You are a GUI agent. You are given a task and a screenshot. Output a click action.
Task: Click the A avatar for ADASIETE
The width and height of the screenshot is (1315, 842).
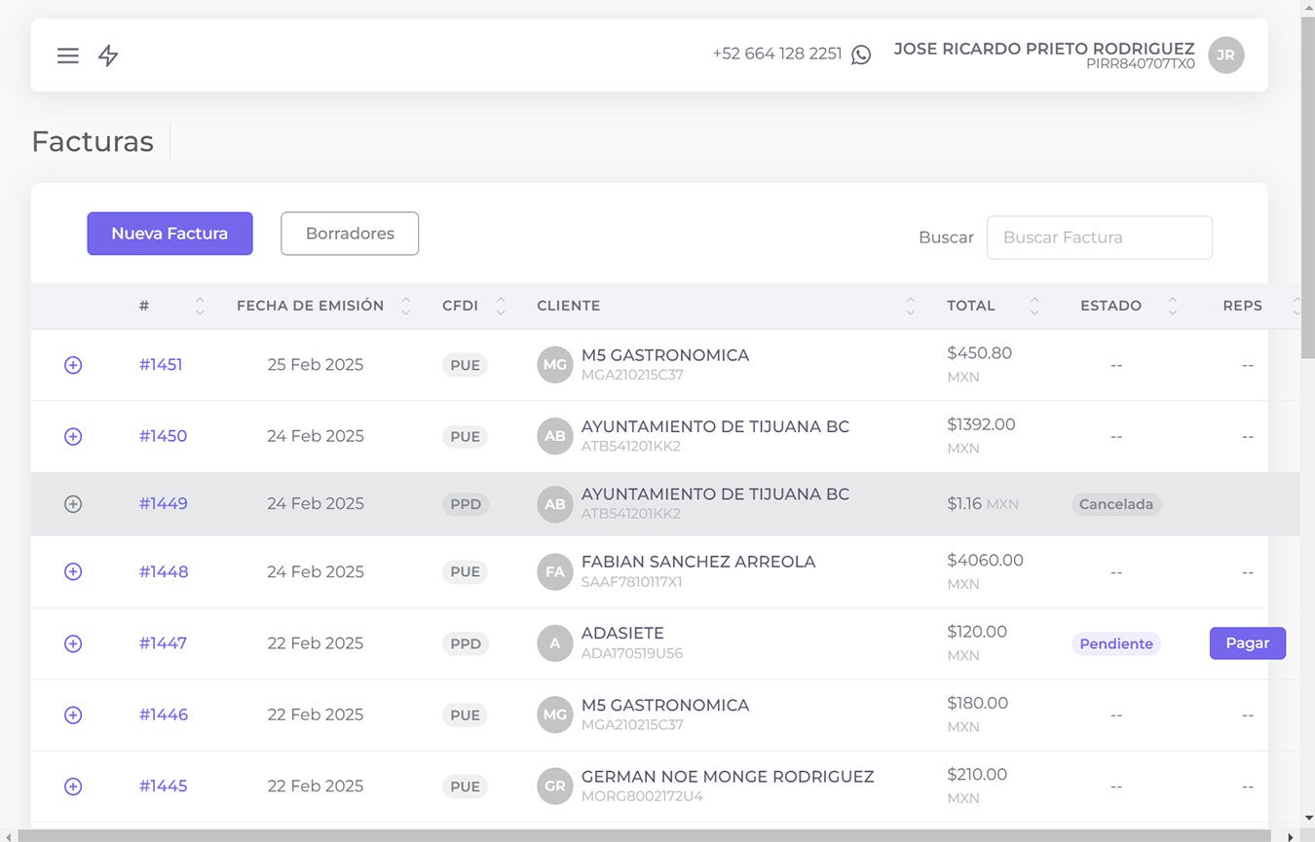click(x=554, y=643)
